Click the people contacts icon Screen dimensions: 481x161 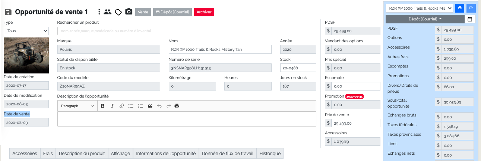pos(108,12)
